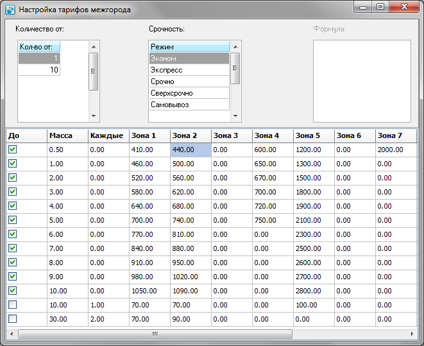This screenshot has width=424, height=346.
Task: Click the 1090.00 cell in Зона 2
Action: tap(191, 291)
